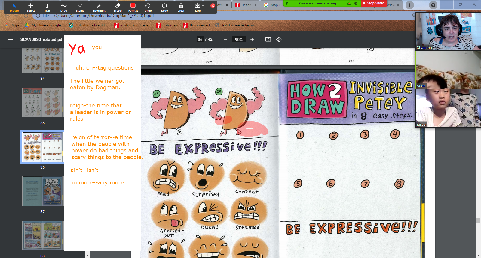Viewport: 481px width, 258px height.
Task: Open page 35 thumbnail
Action: coord(42,103)
